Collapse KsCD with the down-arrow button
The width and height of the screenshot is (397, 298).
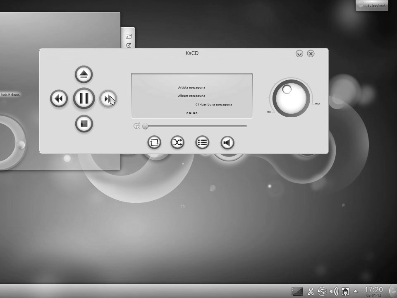pyautogui.click(x=299, y=53)
